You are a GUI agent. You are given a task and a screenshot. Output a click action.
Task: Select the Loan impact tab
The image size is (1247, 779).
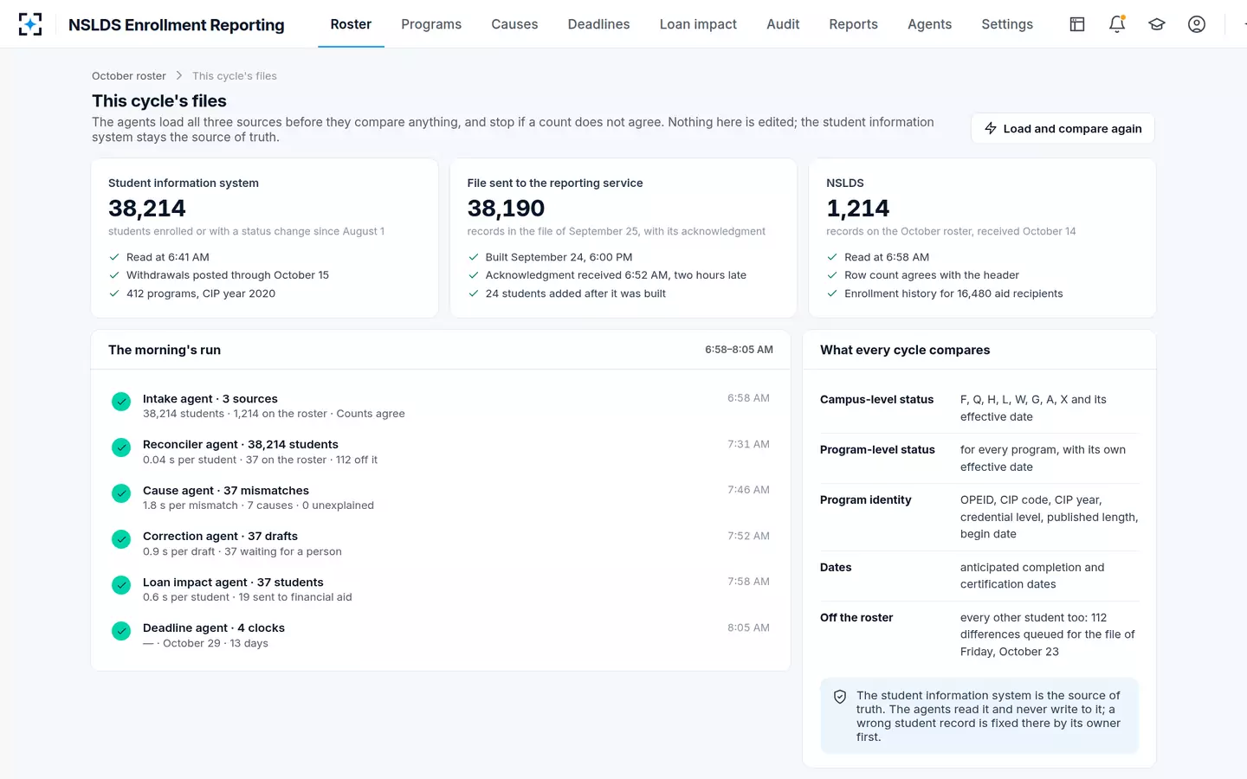pos(698,24)
